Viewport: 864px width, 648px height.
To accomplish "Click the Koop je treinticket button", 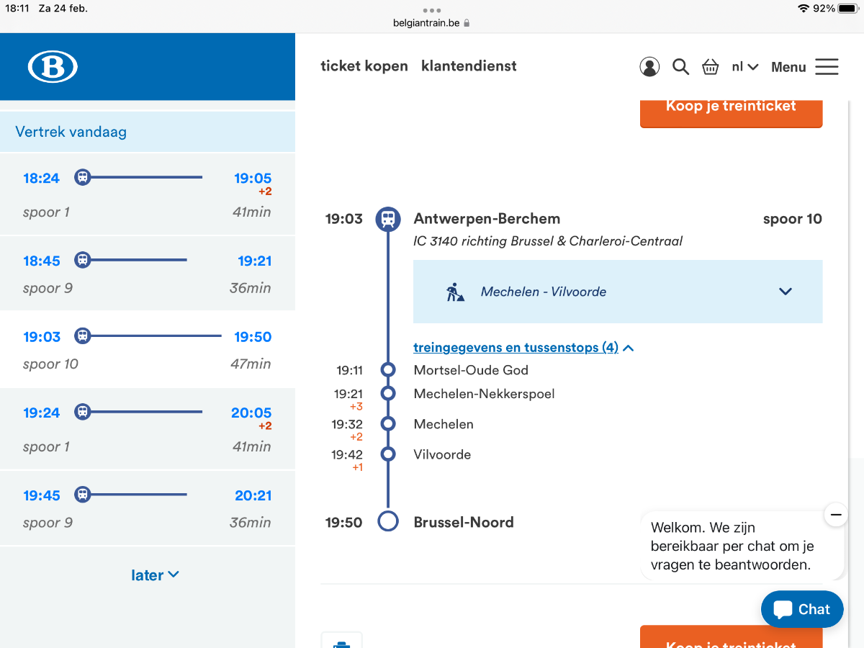I will (731, 108).
